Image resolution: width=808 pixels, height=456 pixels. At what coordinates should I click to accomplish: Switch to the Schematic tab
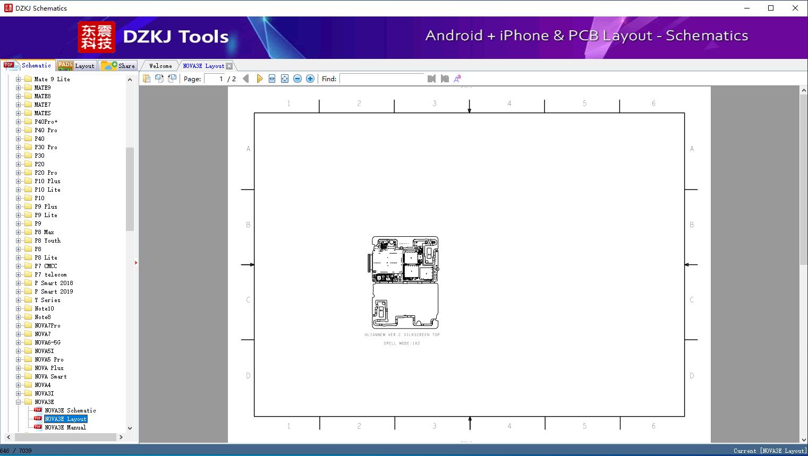point(28,65)
